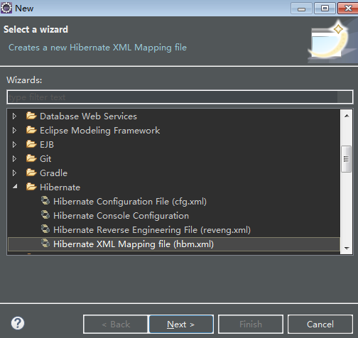Click the wizard list scroll down arrow
This screenshot has height=338, width=358.
pyautogui.click(x=347, y=248)
